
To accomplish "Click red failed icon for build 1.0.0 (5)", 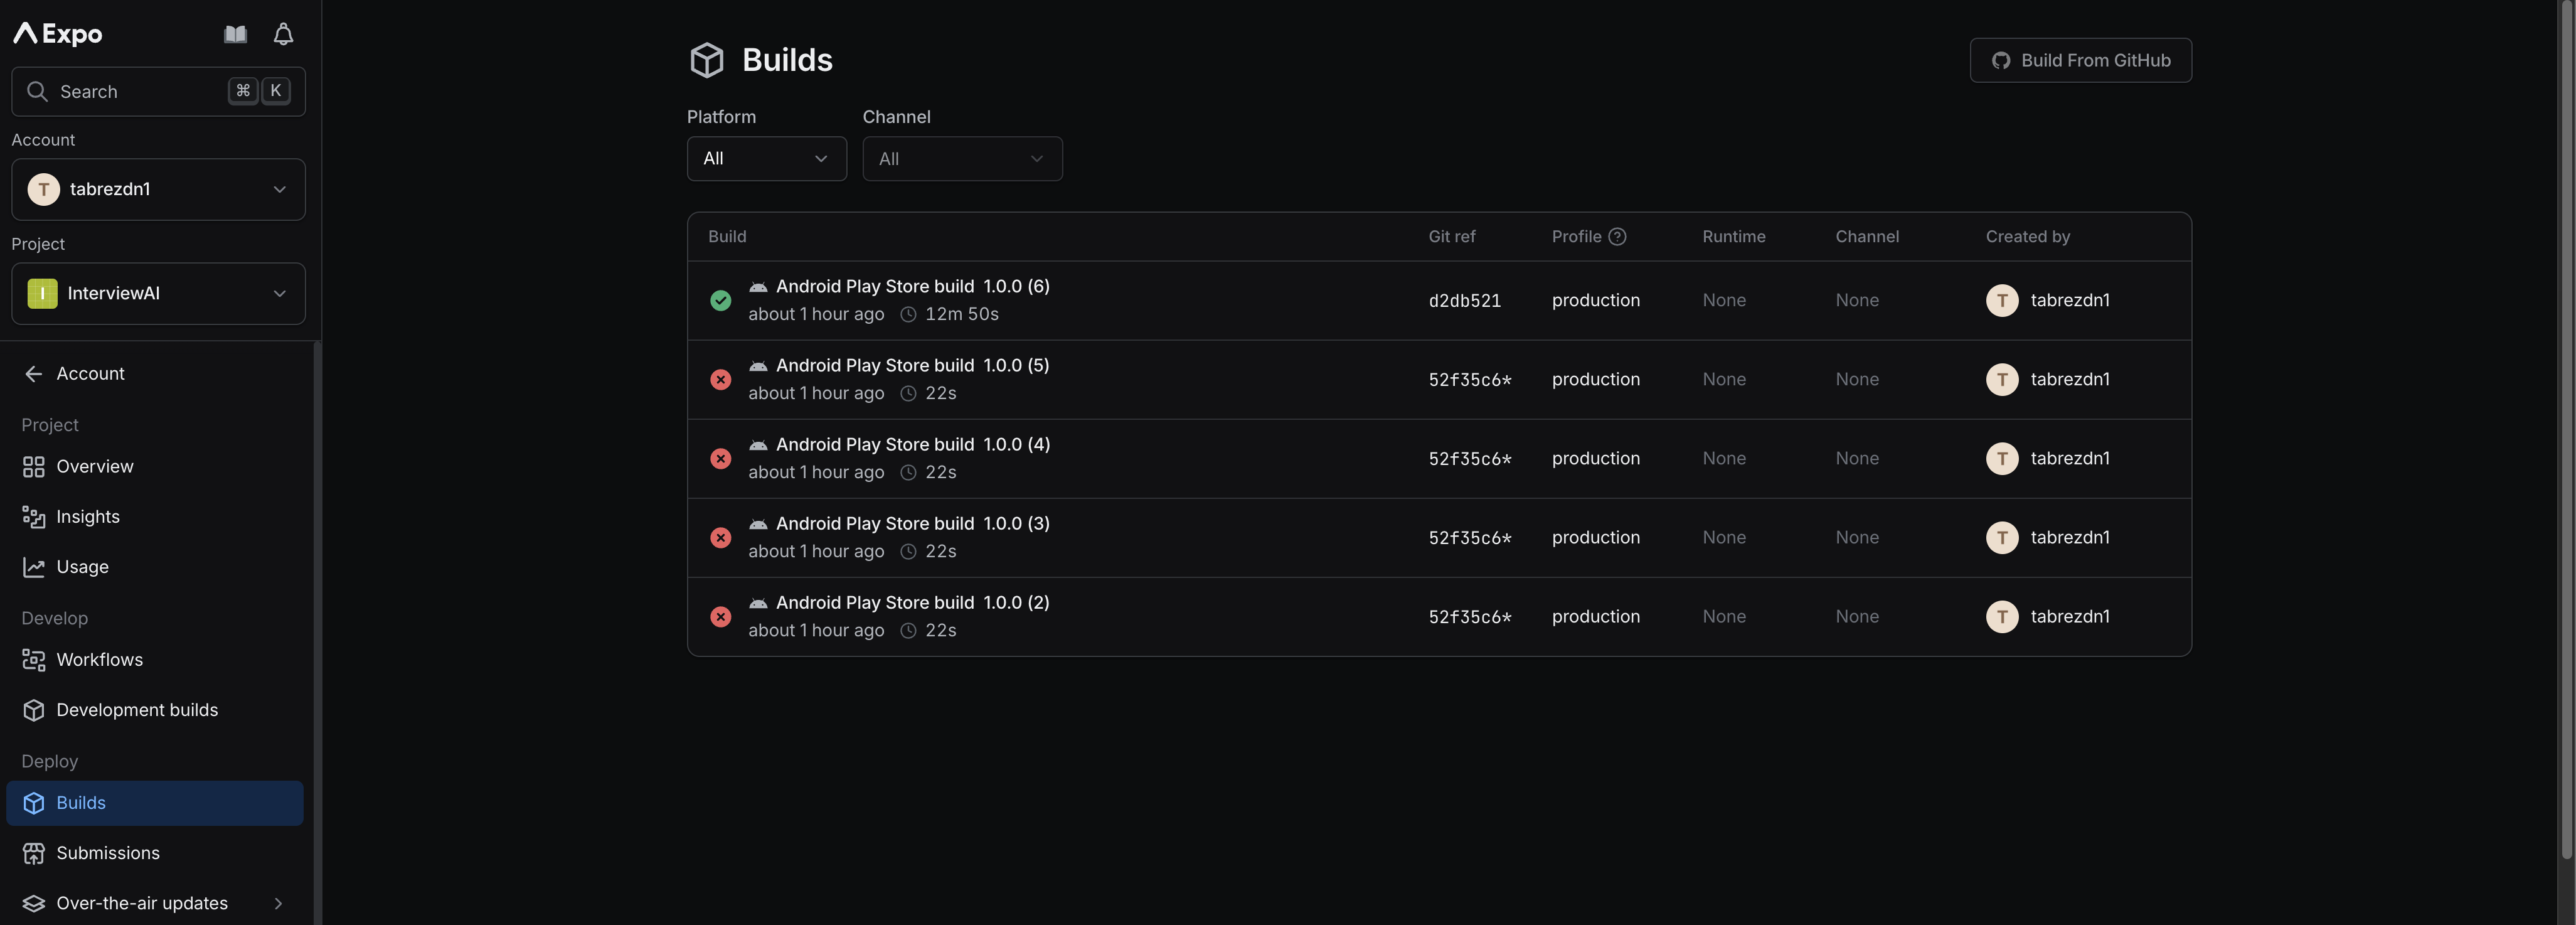I will [x=720, y=379].
